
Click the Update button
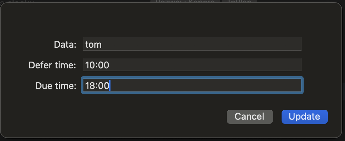point(304,116)
